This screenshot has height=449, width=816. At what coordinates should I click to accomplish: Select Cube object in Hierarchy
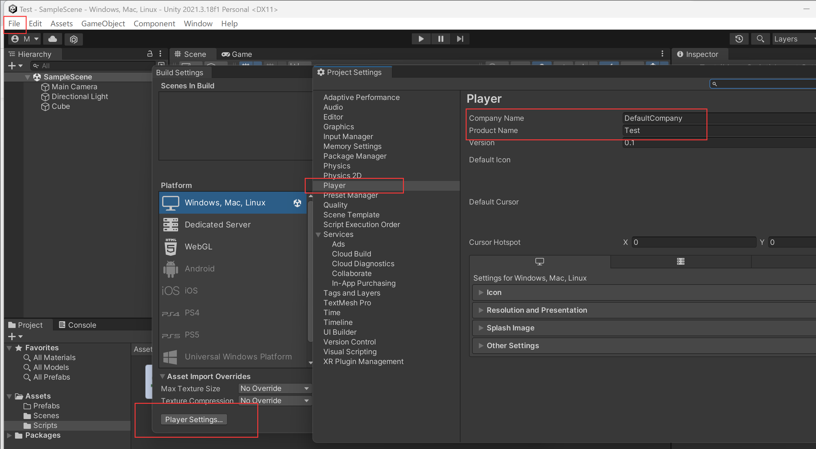coord(56,106)
